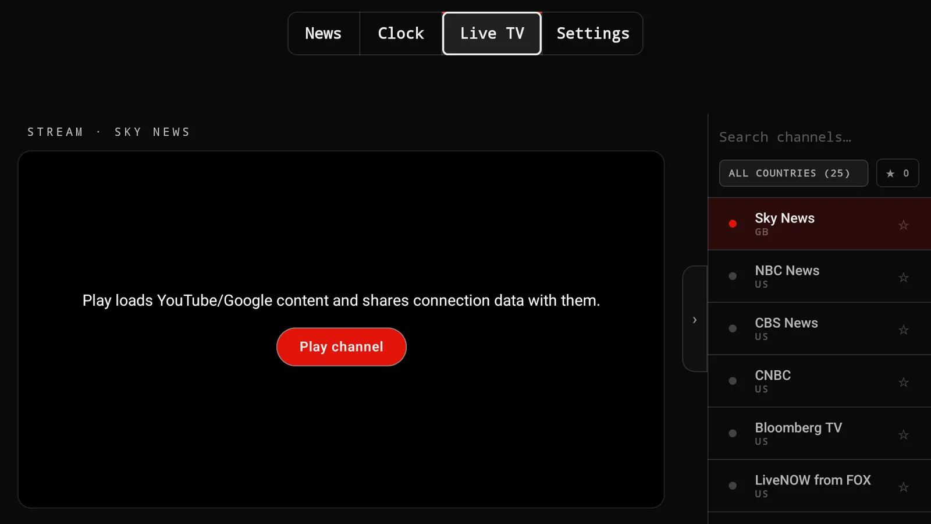Star the LiveNOW from FOX channel

(x=903, y=487)
